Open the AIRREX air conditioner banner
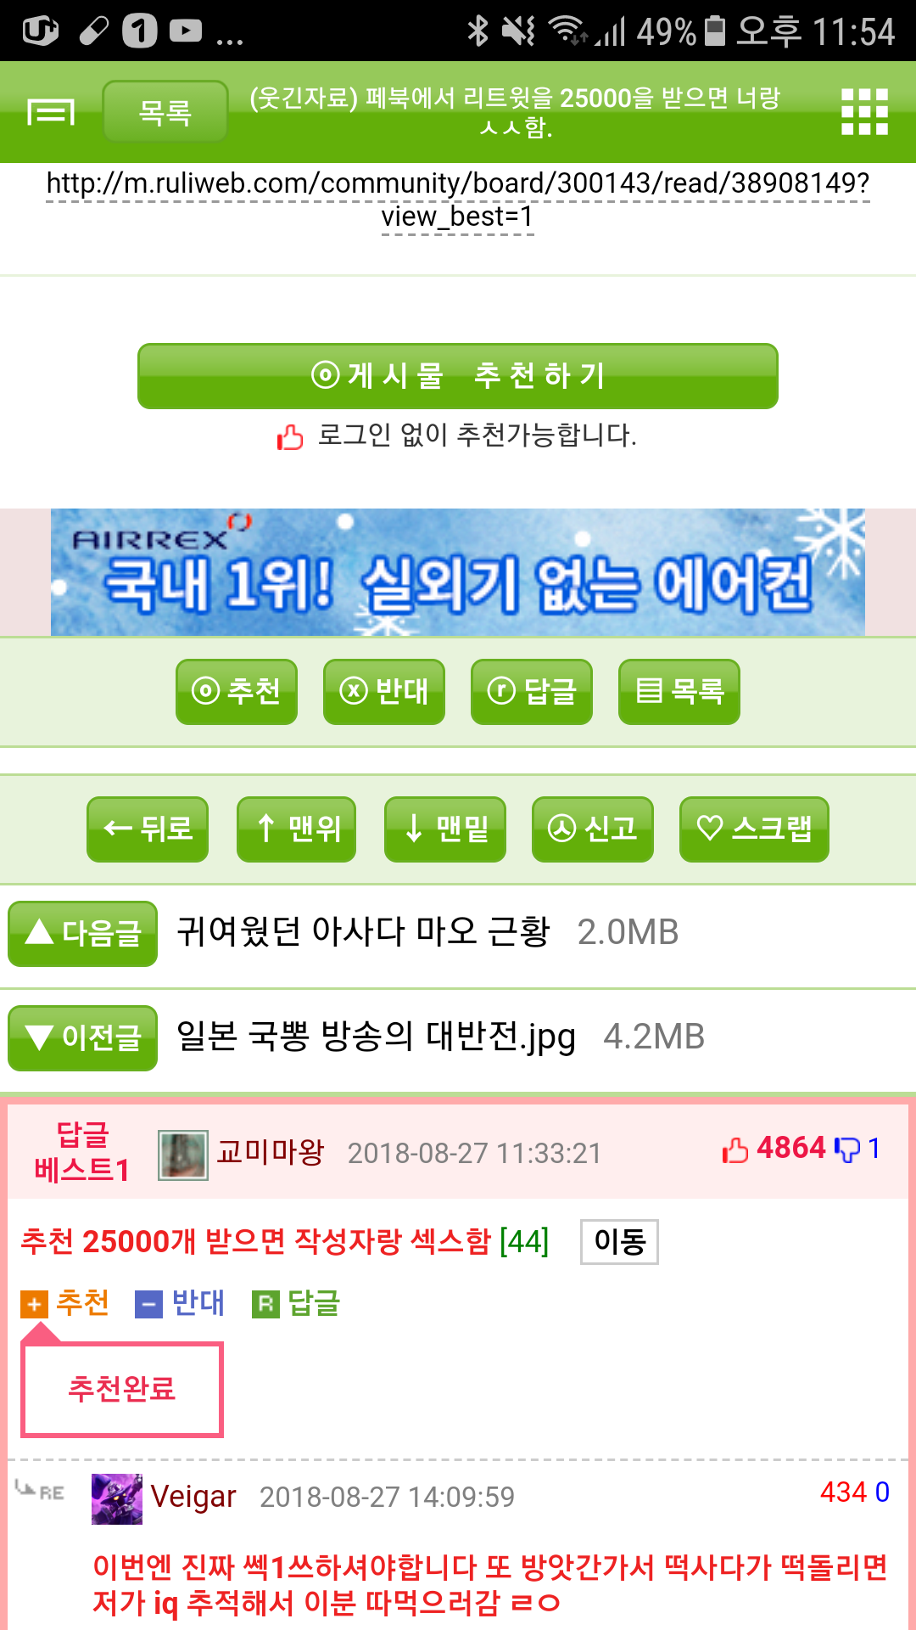Image resolution: width=916 pixels, height=1630 pixels. pos(458,572)
